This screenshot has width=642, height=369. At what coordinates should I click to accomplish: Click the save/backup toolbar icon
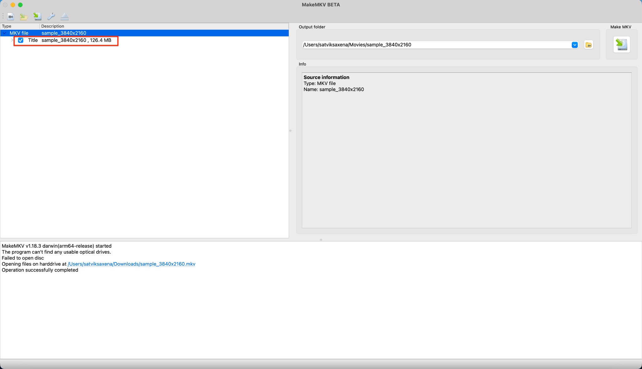click(37, 16)
